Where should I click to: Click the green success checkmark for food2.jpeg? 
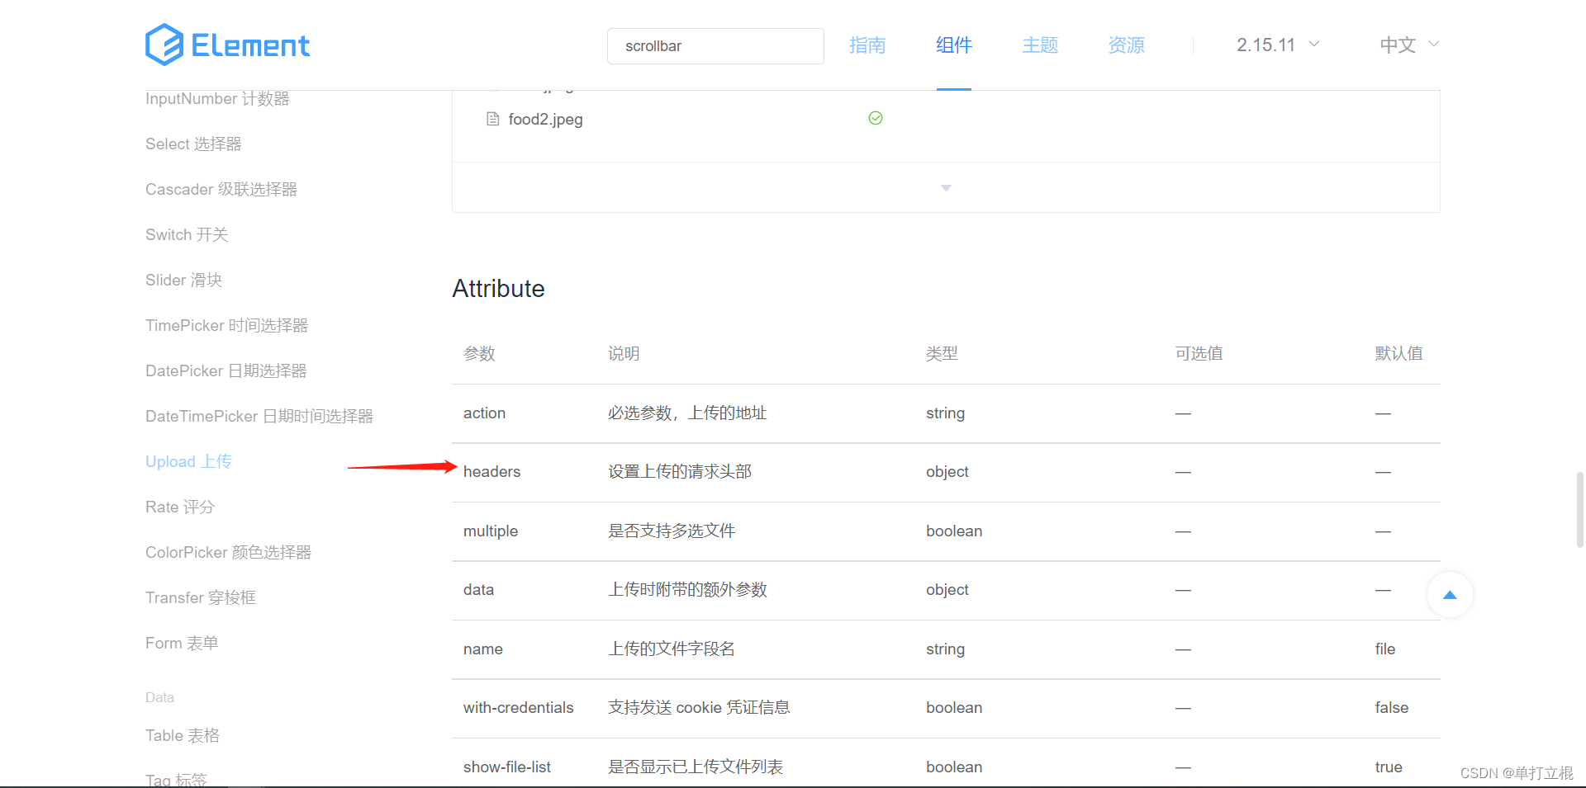[x=876, y=118]
